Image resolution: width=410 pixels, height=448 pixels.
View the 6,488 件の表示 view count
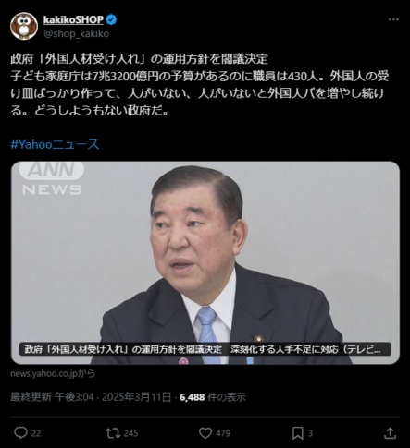coord(213,397)
